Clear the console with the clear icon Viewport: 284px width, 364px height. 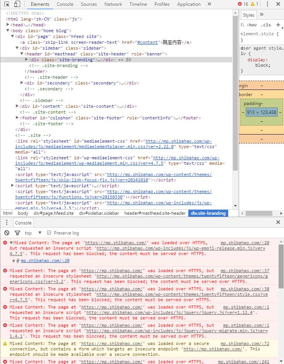7,233
